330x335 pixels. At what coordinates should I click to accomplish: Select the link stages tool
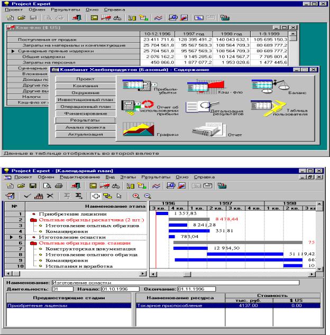(107, 196)
